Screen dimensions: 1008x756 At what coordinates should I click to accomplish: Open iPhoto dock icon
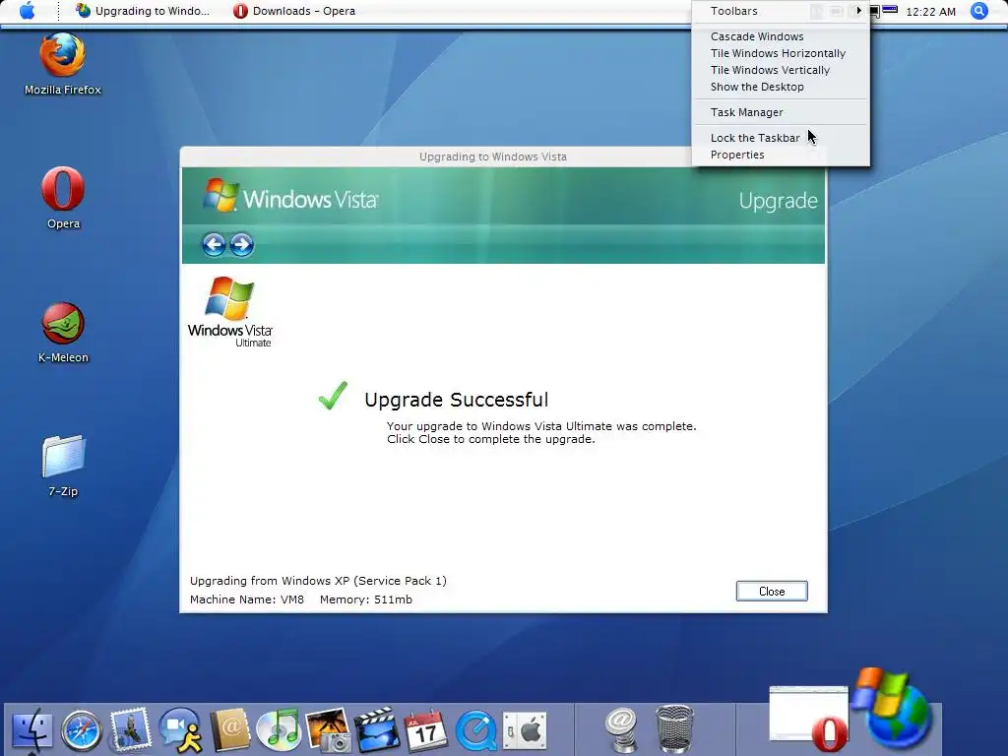329,730
